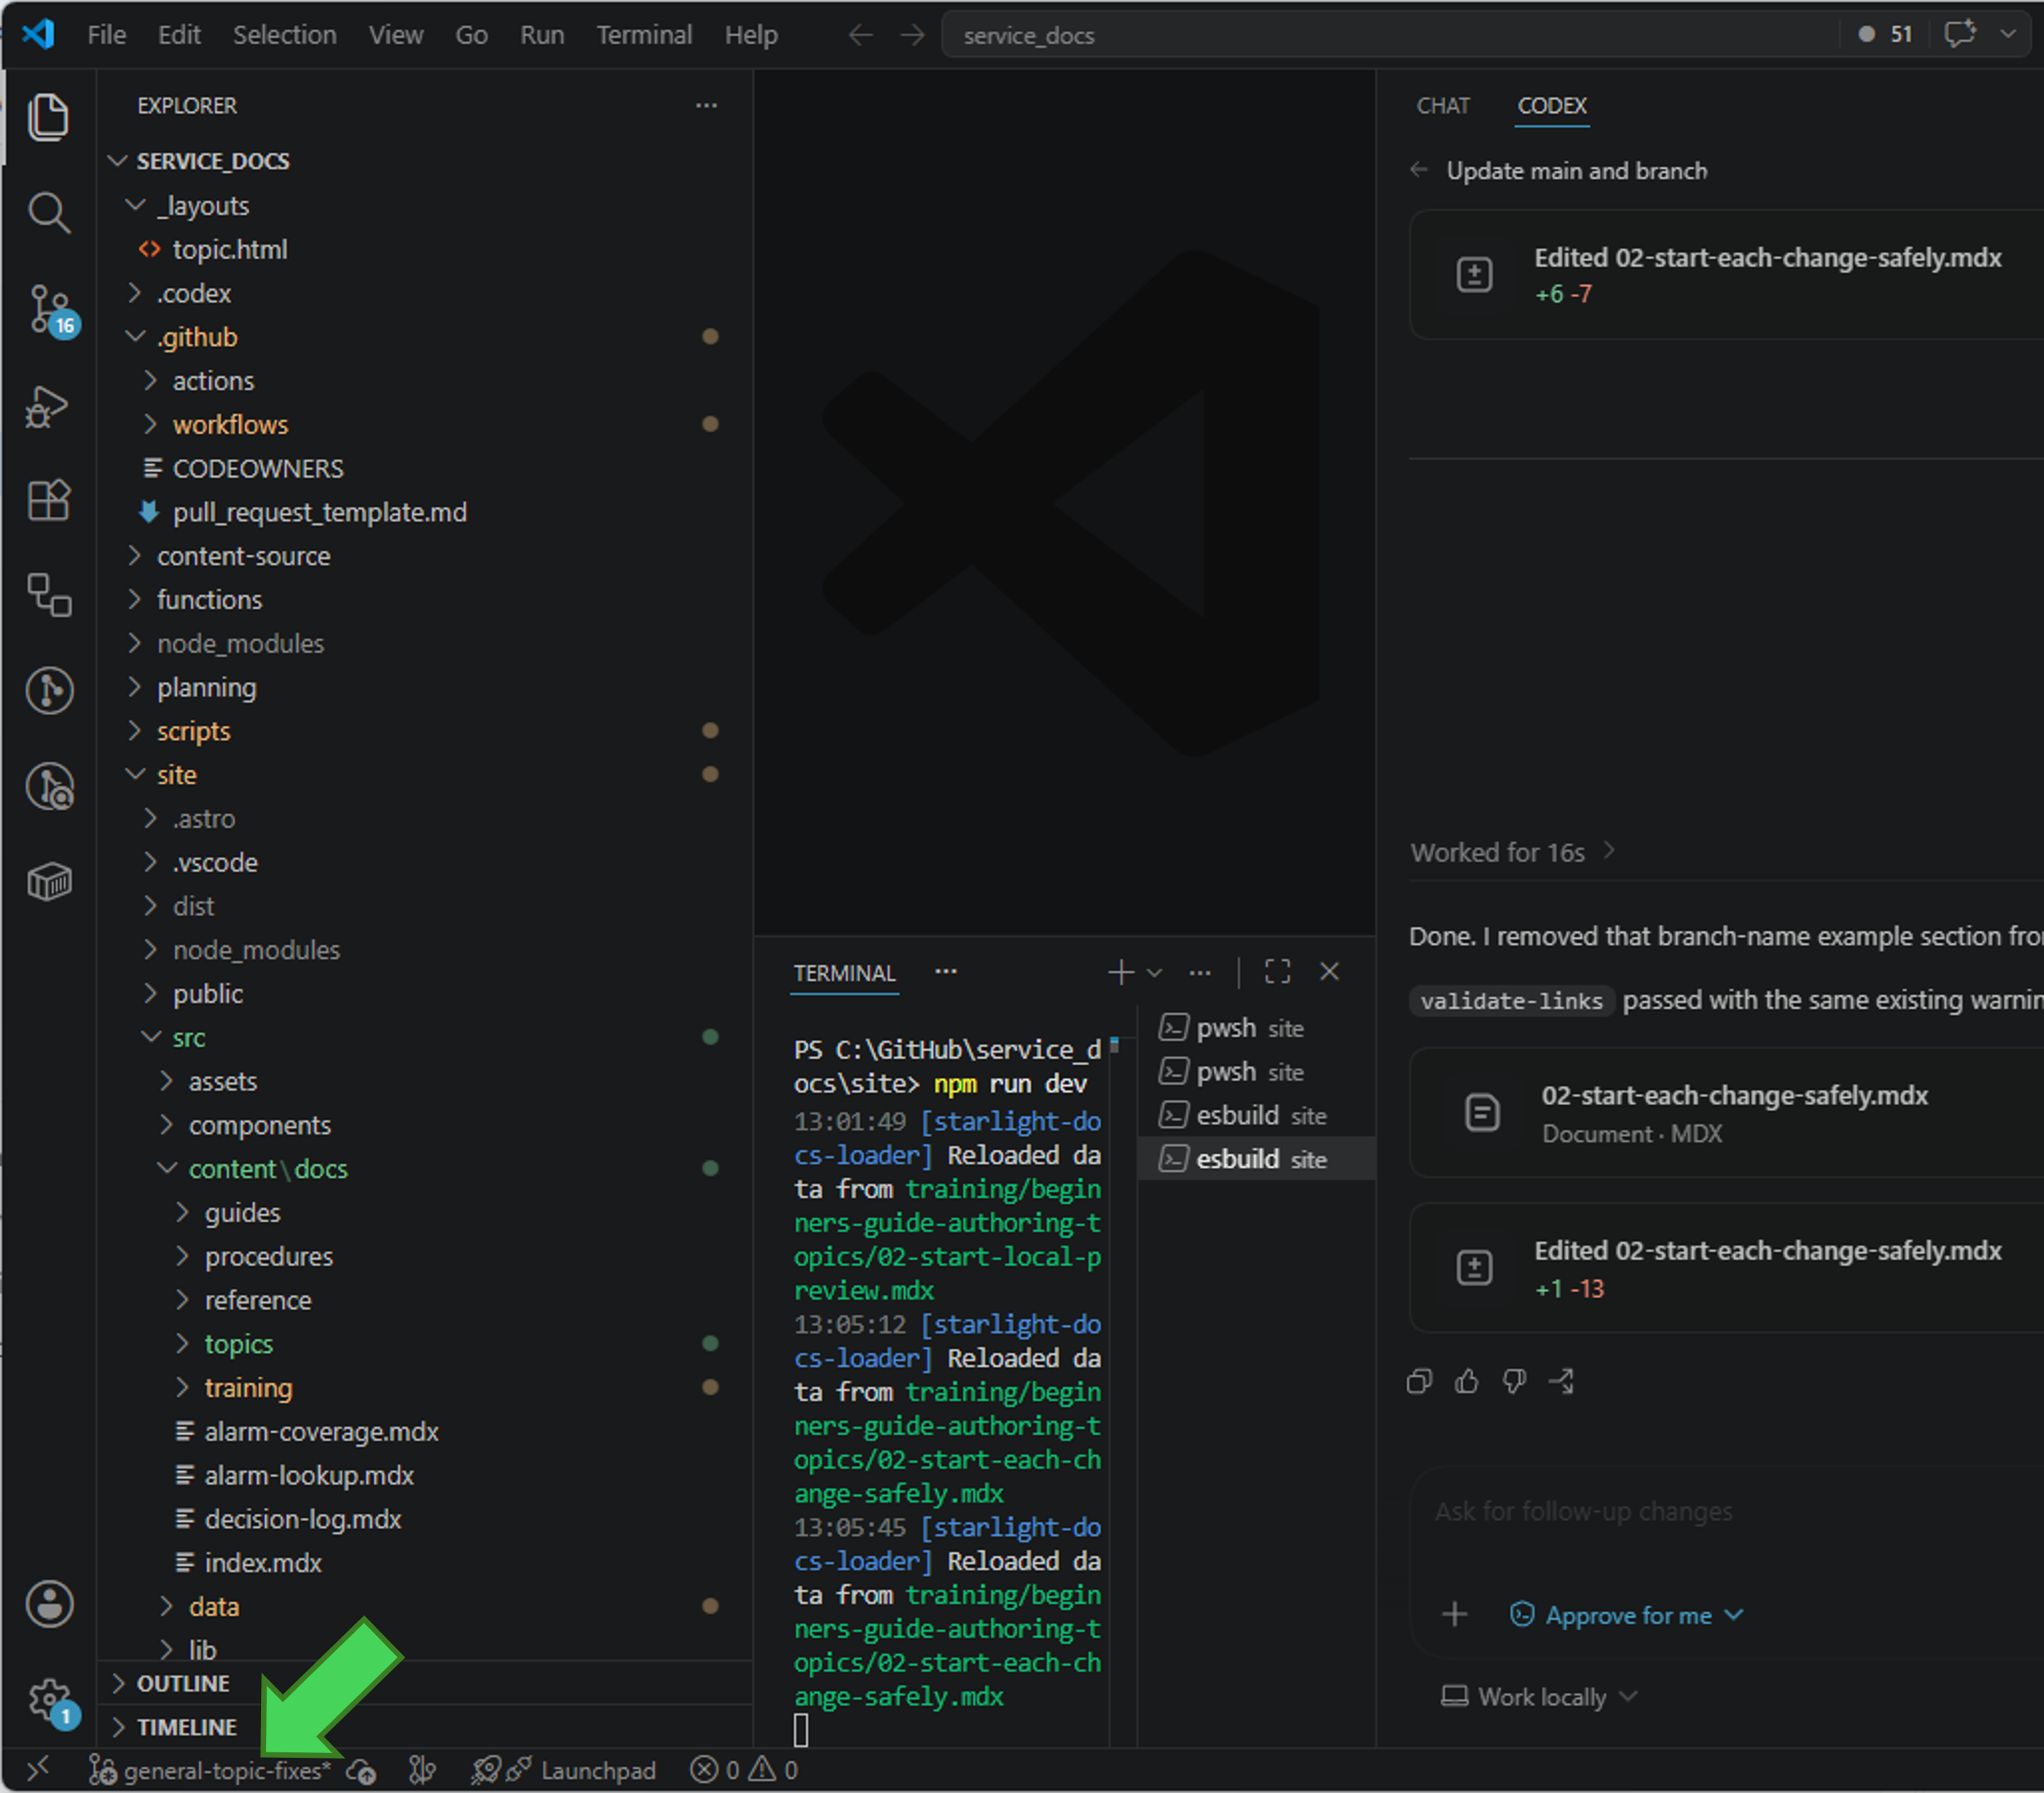Viewport: 2044px width, 1793px height.
Task: Open the 02-start-each-change-safely.mdx Document card
Action: click(x=1727, y=1113)
